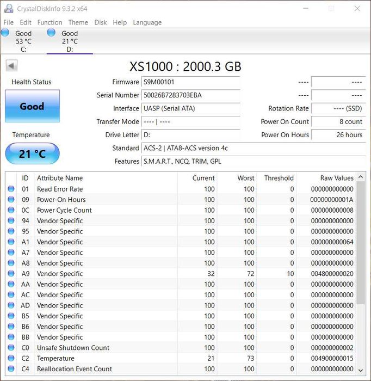The width and height of the screenshot is (371, 381).
Task: Select the C: drive tab showing 53 °C
Action: click(23, 41)
